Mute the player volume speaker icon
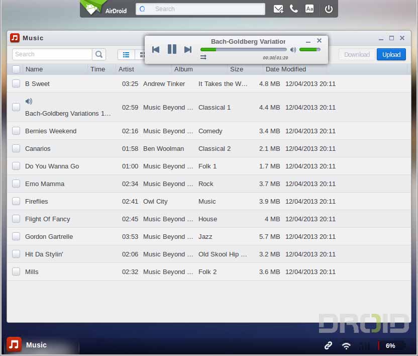418x356 pixels. (x=293, y=50)
